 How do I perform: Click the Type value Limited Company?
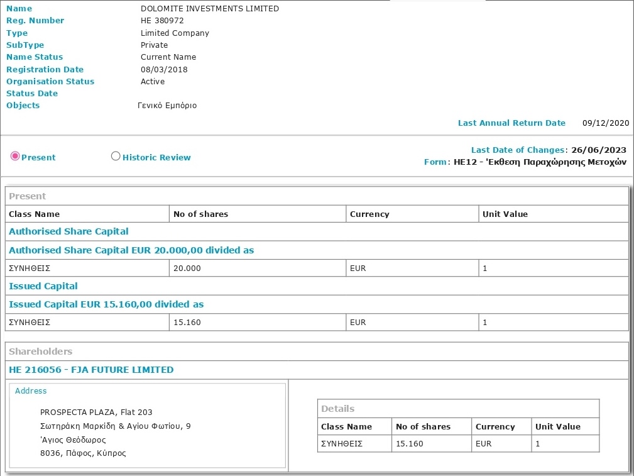(175, 33)
